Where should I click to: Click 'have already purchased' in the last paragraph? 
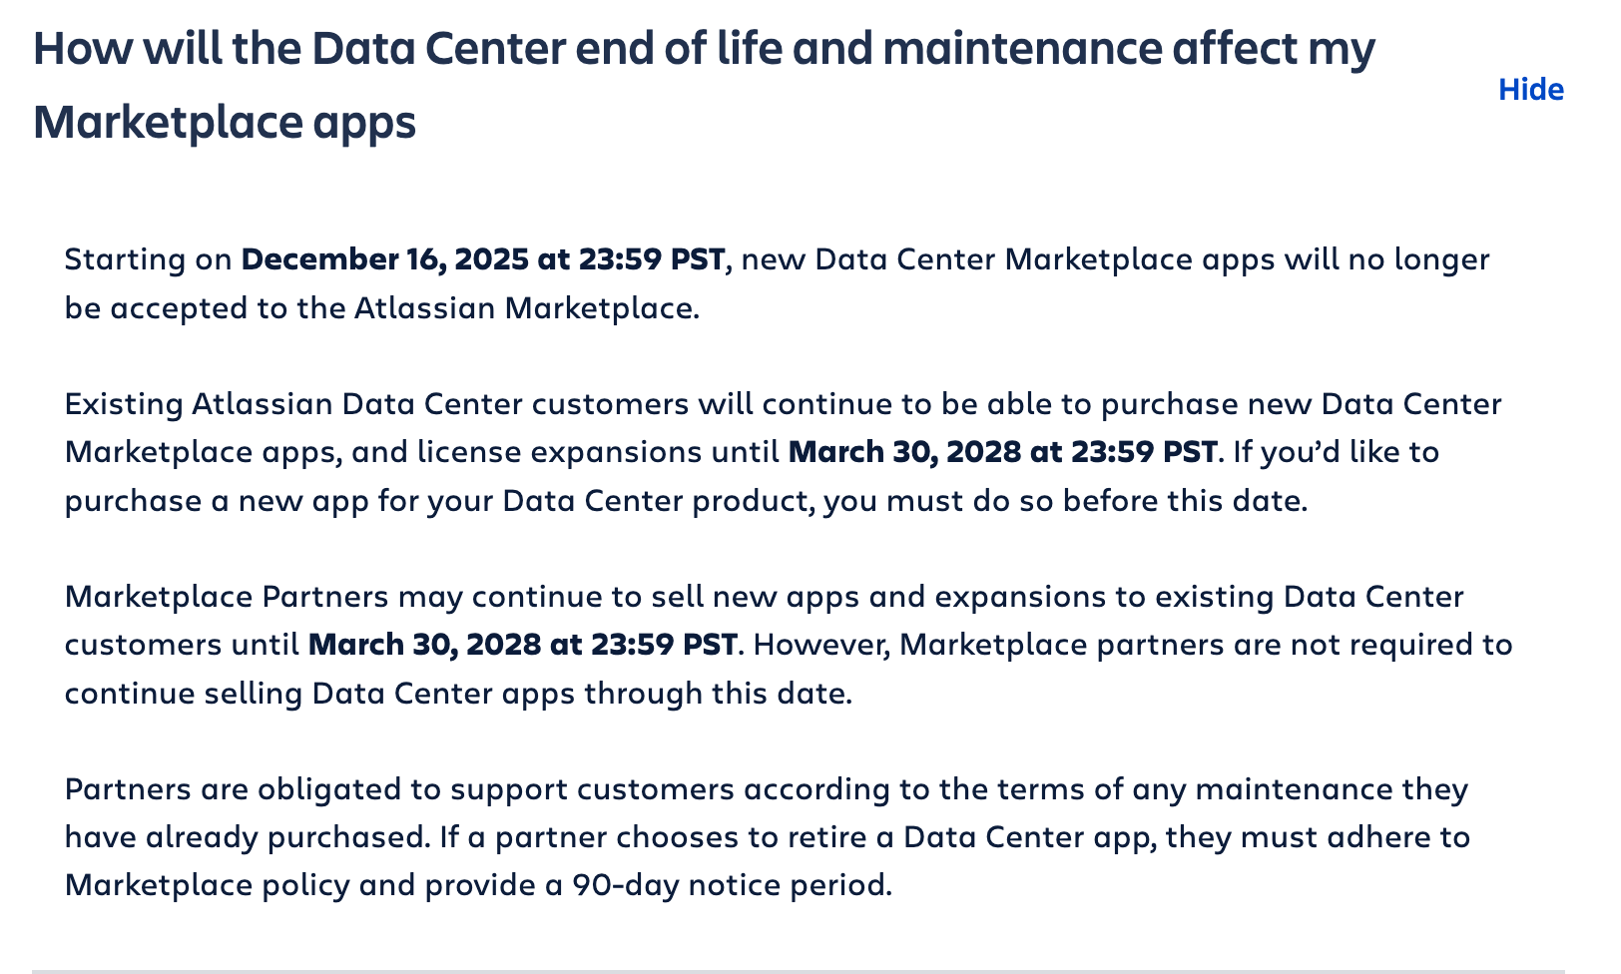[248, 837]
